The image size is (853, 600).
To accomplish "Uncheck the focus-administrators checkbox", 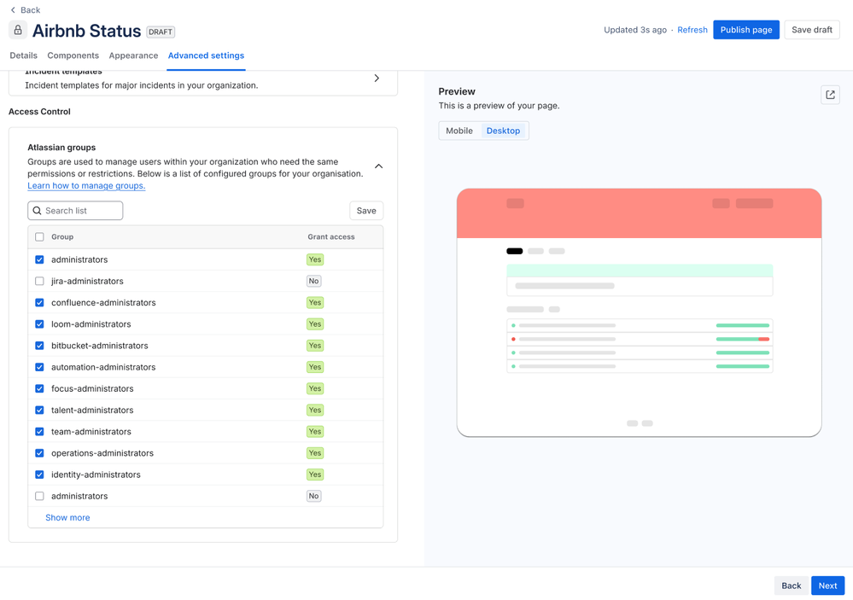I will click(40, 388).
